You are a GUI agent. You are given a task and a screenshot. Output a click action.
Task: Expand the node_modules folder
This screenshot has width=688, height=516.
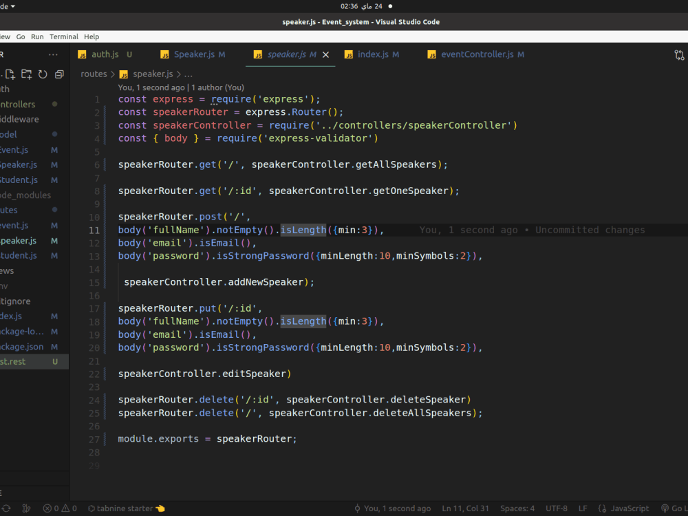[25, 195]
